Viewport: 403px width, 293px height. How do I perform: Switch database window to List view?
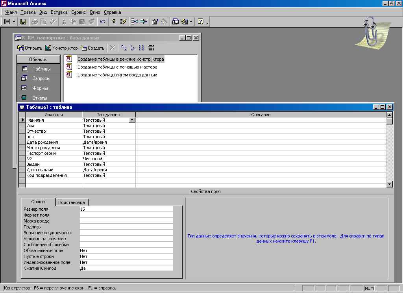click(142, 48)
